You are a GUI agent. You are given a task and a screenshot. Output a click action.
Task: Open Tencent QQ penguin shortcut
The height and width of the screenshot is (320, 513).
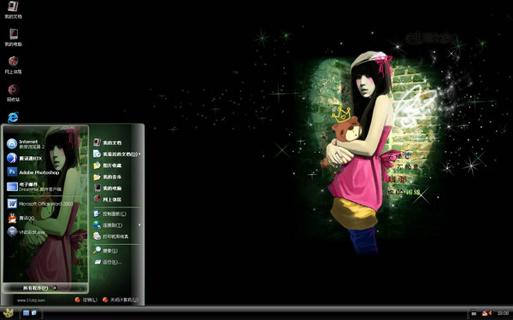coord(21,218)
